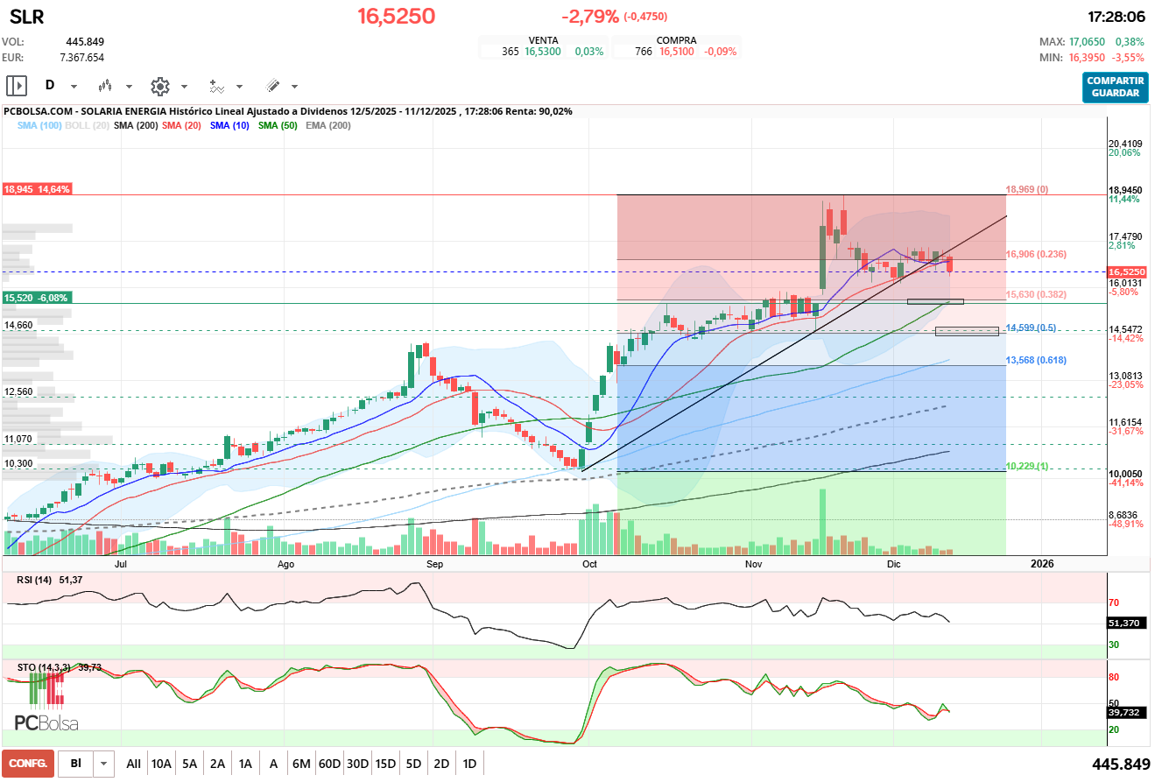This screenshot has height=782, width=1162.
Task: Expand the chart type dropdown arrow
Action: click(129, 87)
